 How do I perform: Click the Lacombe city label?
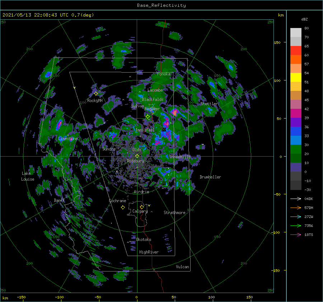tap(155, 90)
